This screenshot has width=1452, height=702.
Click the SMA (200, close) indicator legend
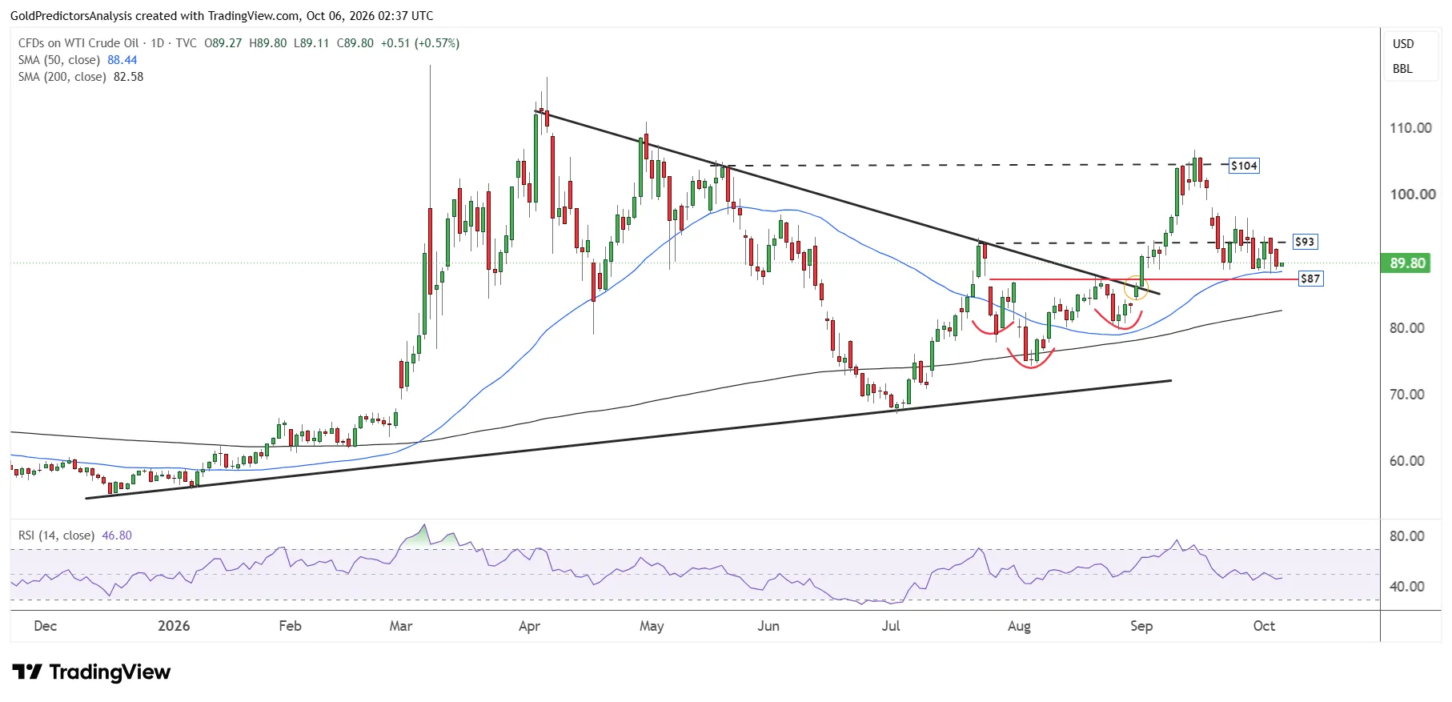(62, 77)
